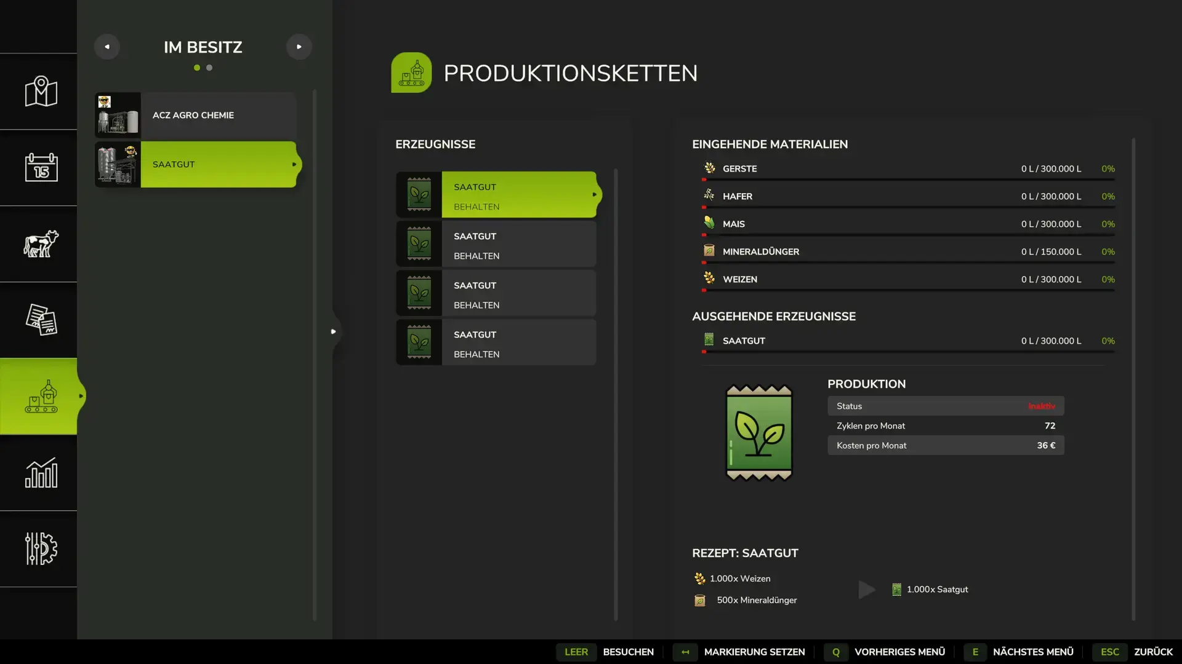
Task: Click the large Saatgut seed bag image
Action: pos(758,432)
